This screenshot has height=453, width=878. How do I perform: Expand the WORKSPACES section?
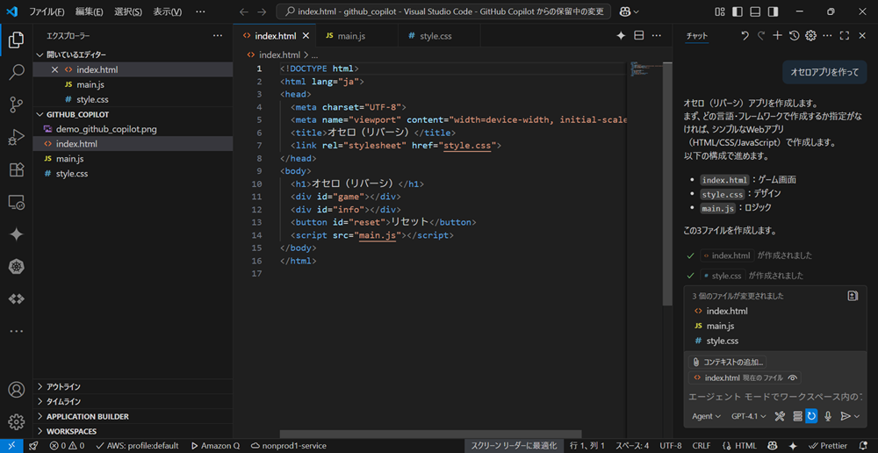(133, 431)
